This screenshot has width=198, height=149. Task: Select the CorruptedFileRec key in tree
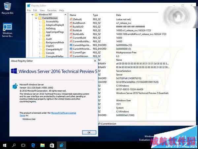(x=55, y=56)
